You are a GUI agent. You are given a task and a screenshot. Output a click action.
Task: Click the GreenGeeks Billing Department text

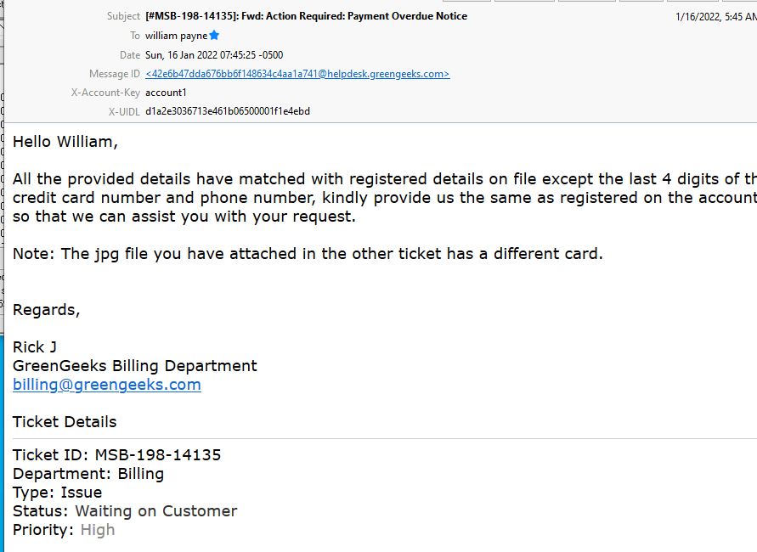click(x=135, y=366)
